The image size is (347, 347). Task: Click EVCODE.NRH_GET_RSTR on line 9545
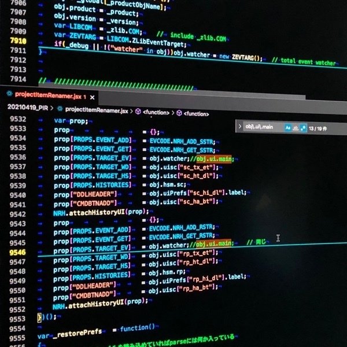182,237
